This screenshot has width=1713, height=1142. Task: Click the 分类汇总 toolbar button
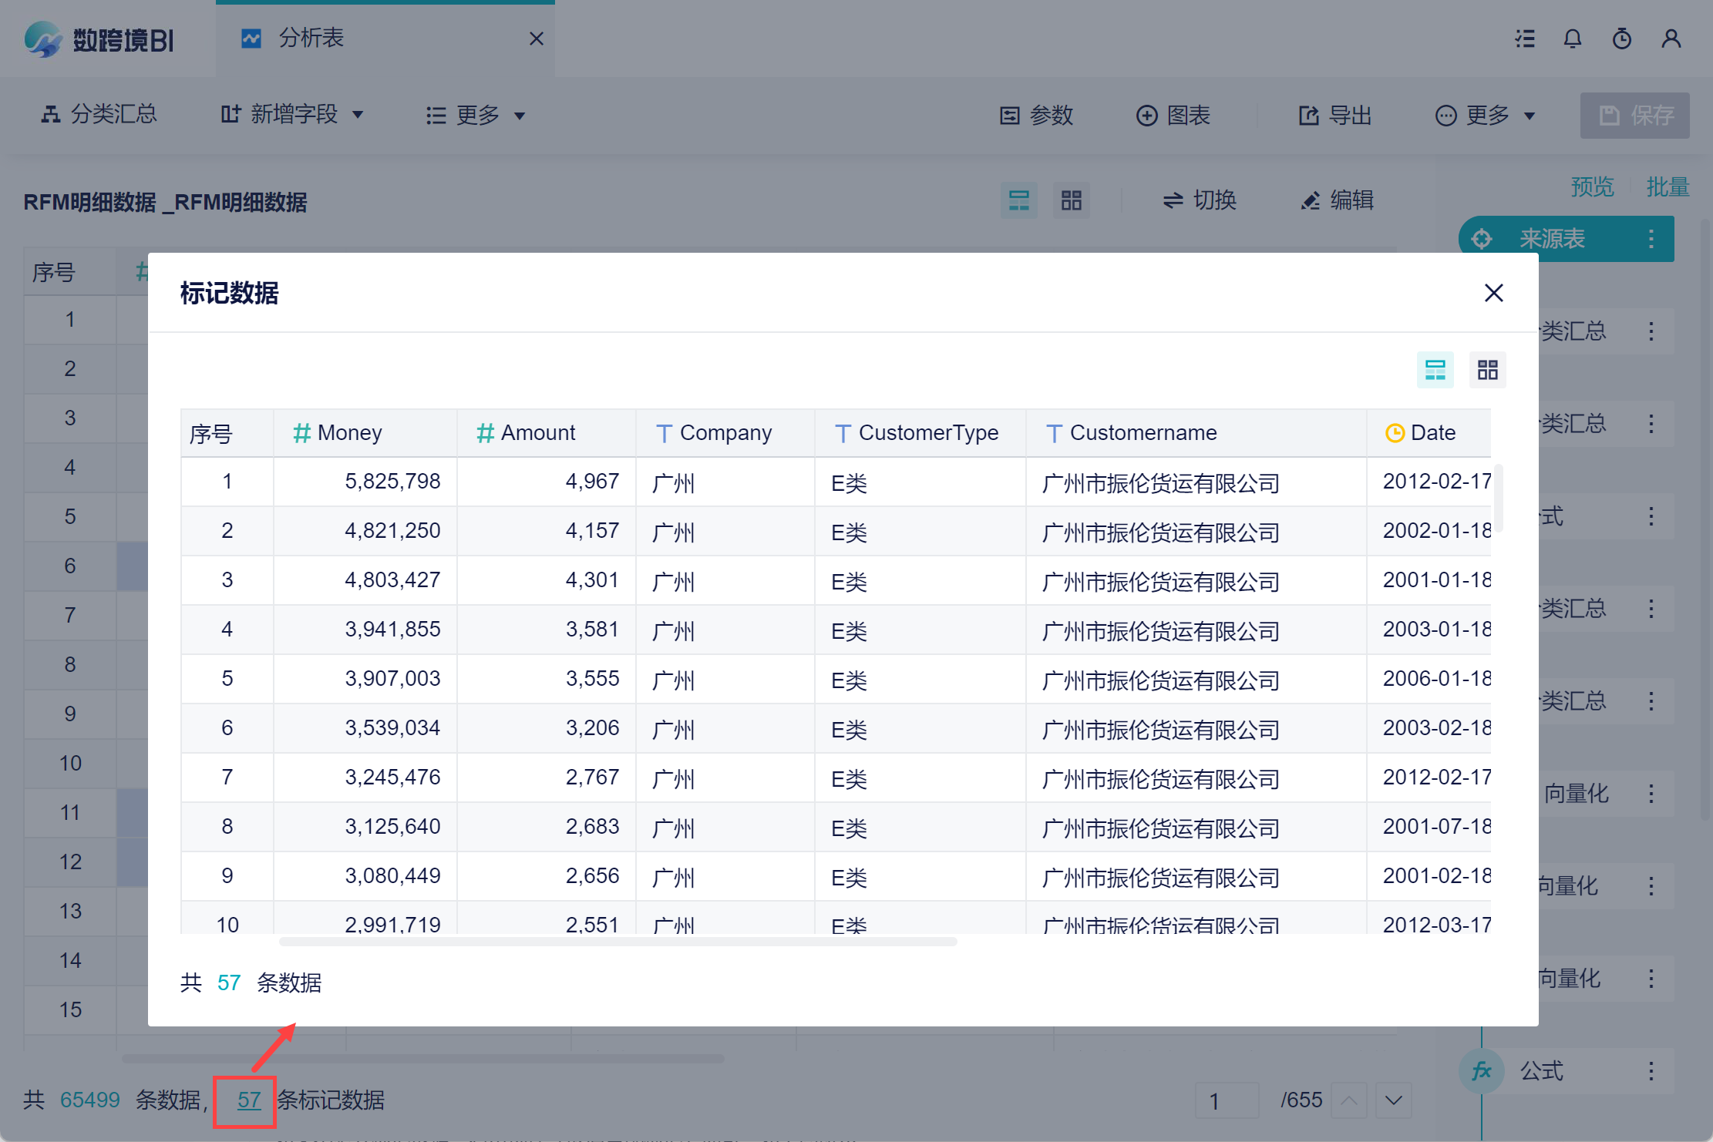pos(99,115)
